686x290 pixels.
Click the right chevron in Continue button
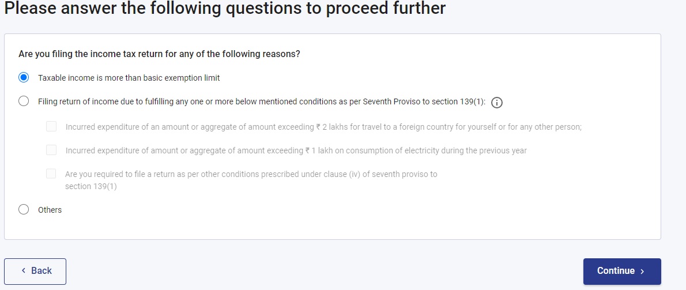click(642, 272)
